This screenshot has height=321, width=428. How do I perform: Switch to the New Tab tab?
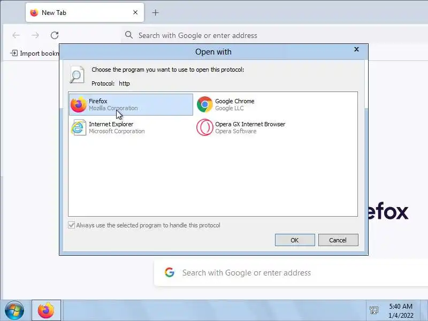(85, 12)
